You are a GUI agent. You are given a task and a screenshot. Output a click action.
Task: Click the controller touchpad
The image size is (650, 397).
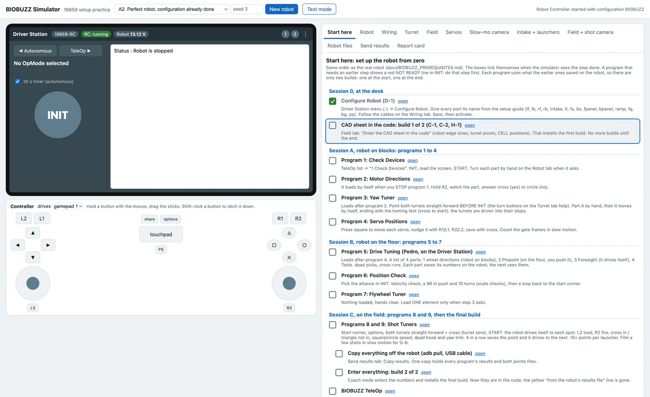point(161,235)
